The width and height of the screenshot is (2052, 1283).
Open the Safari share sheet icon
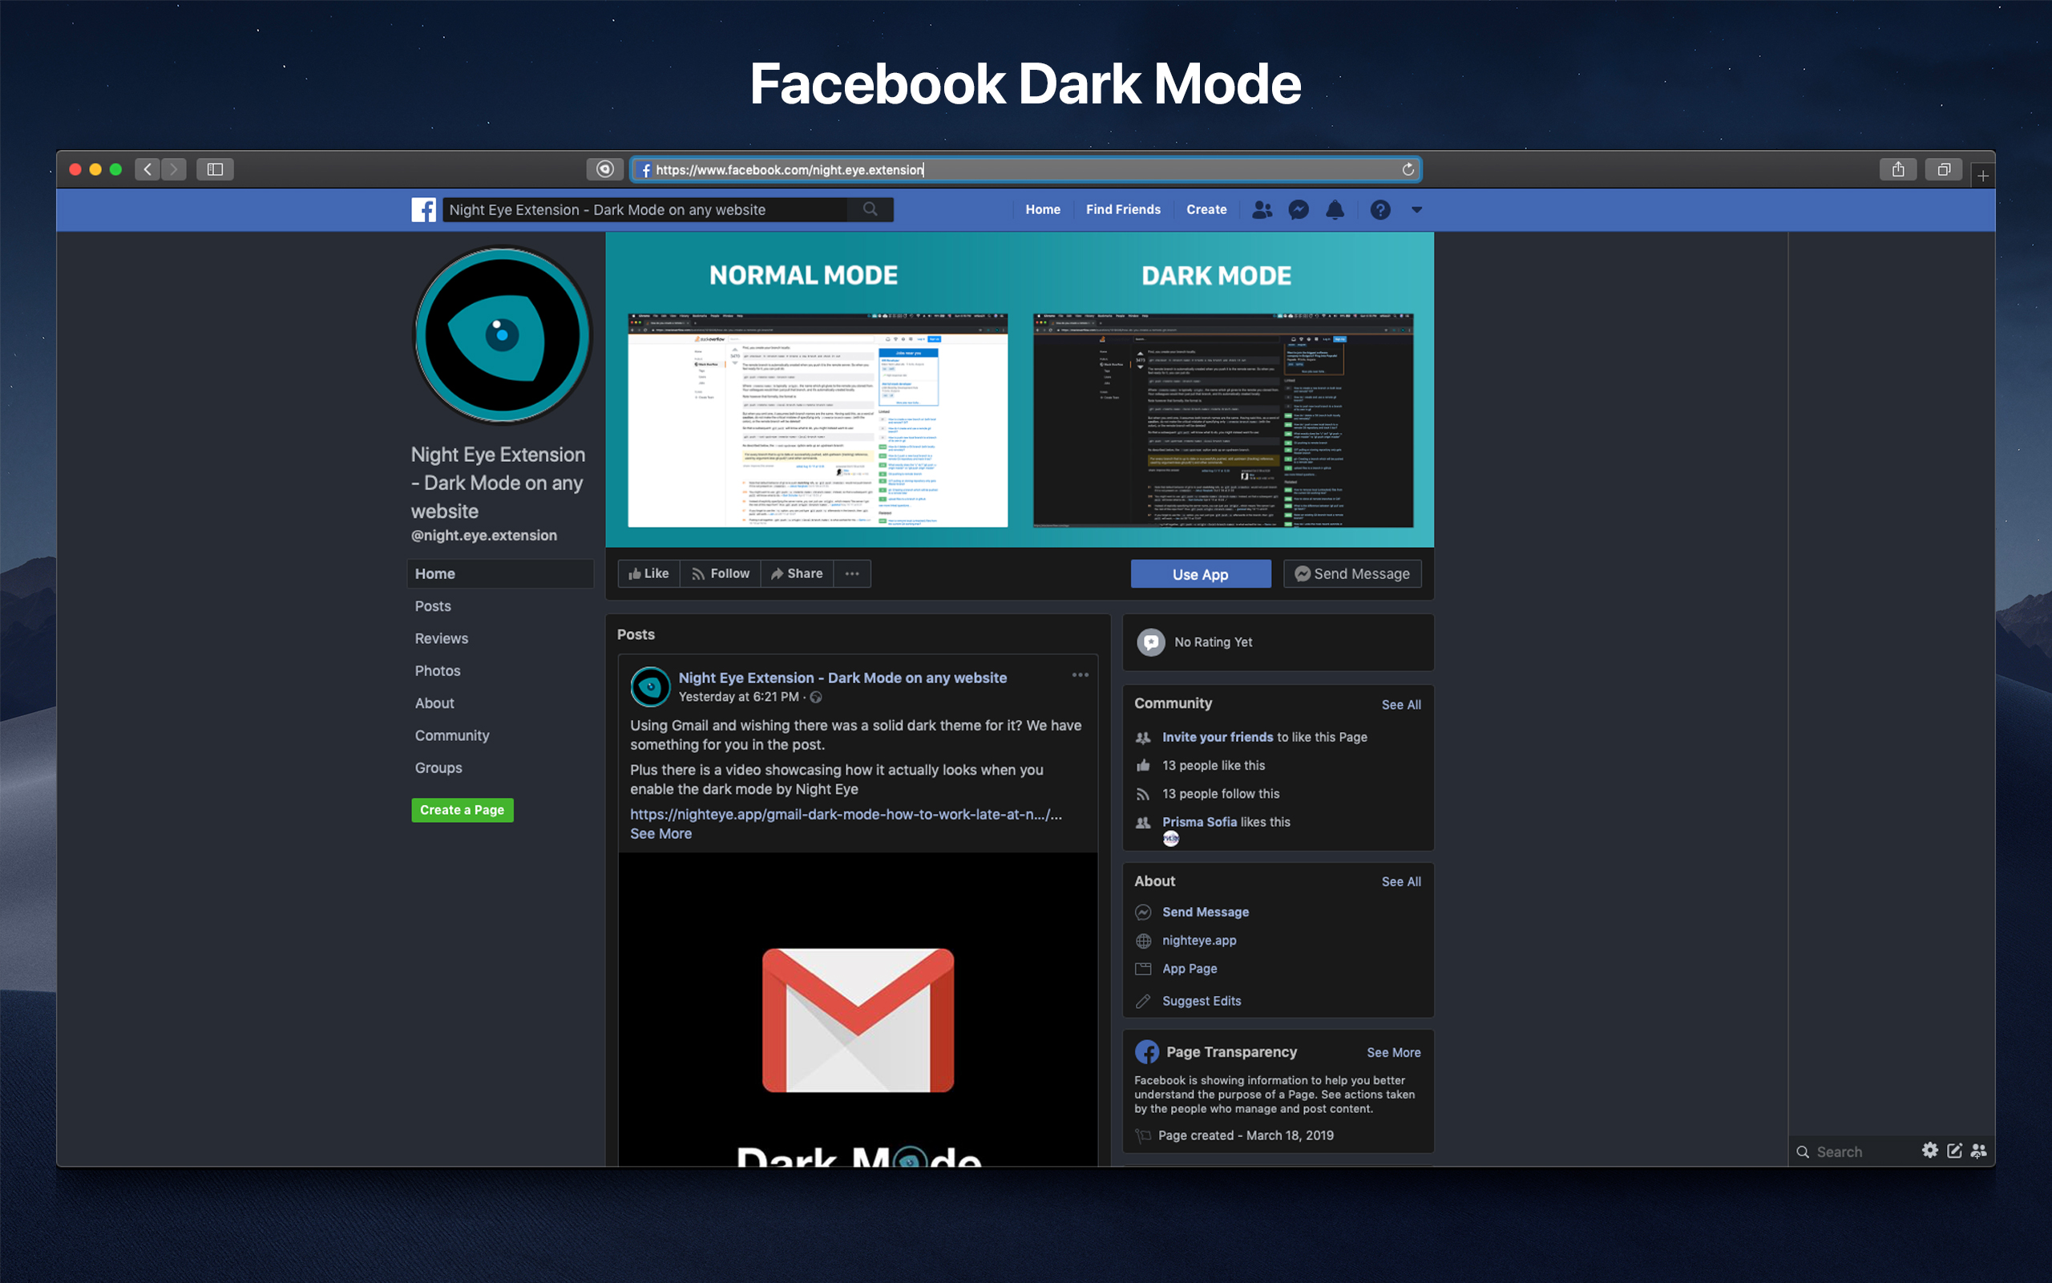[1897, 170]
